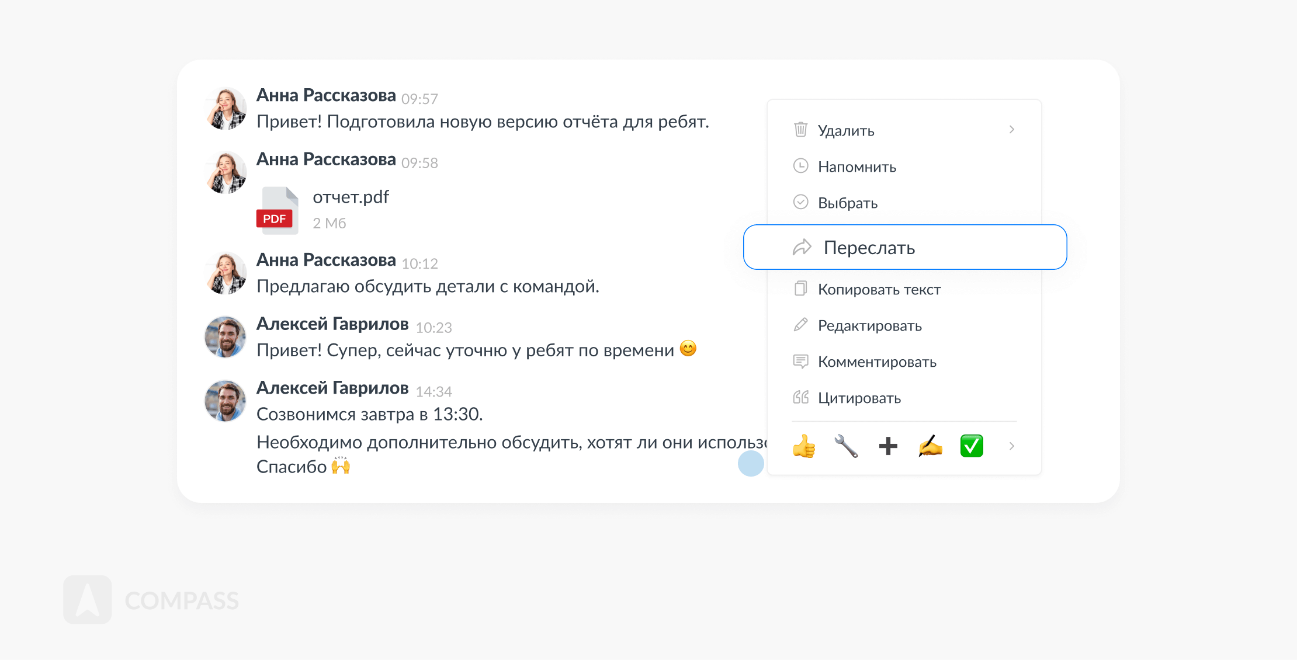Open Комментировать option
The height and width of the screenshot is (660, 1297).
click(876, 362)
